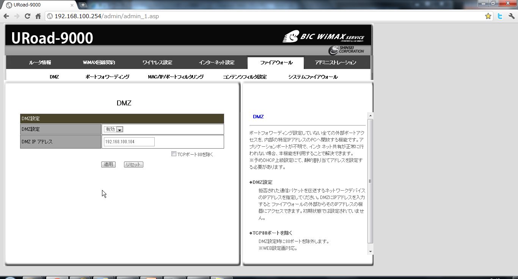Open the アドミニストレーション tab

click(x=336, y=63)
